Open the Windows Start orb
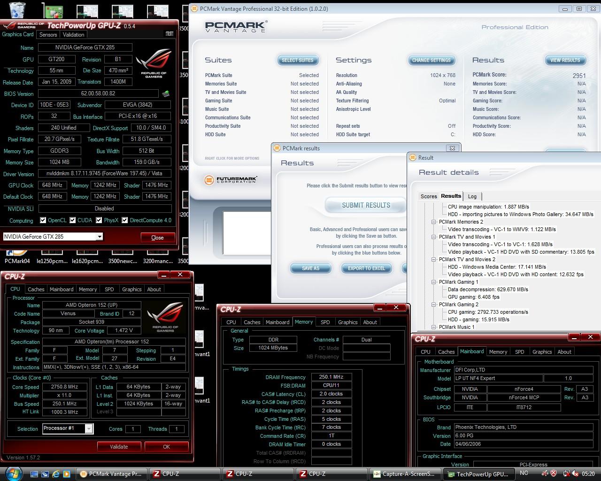 [x=13, y=473]
